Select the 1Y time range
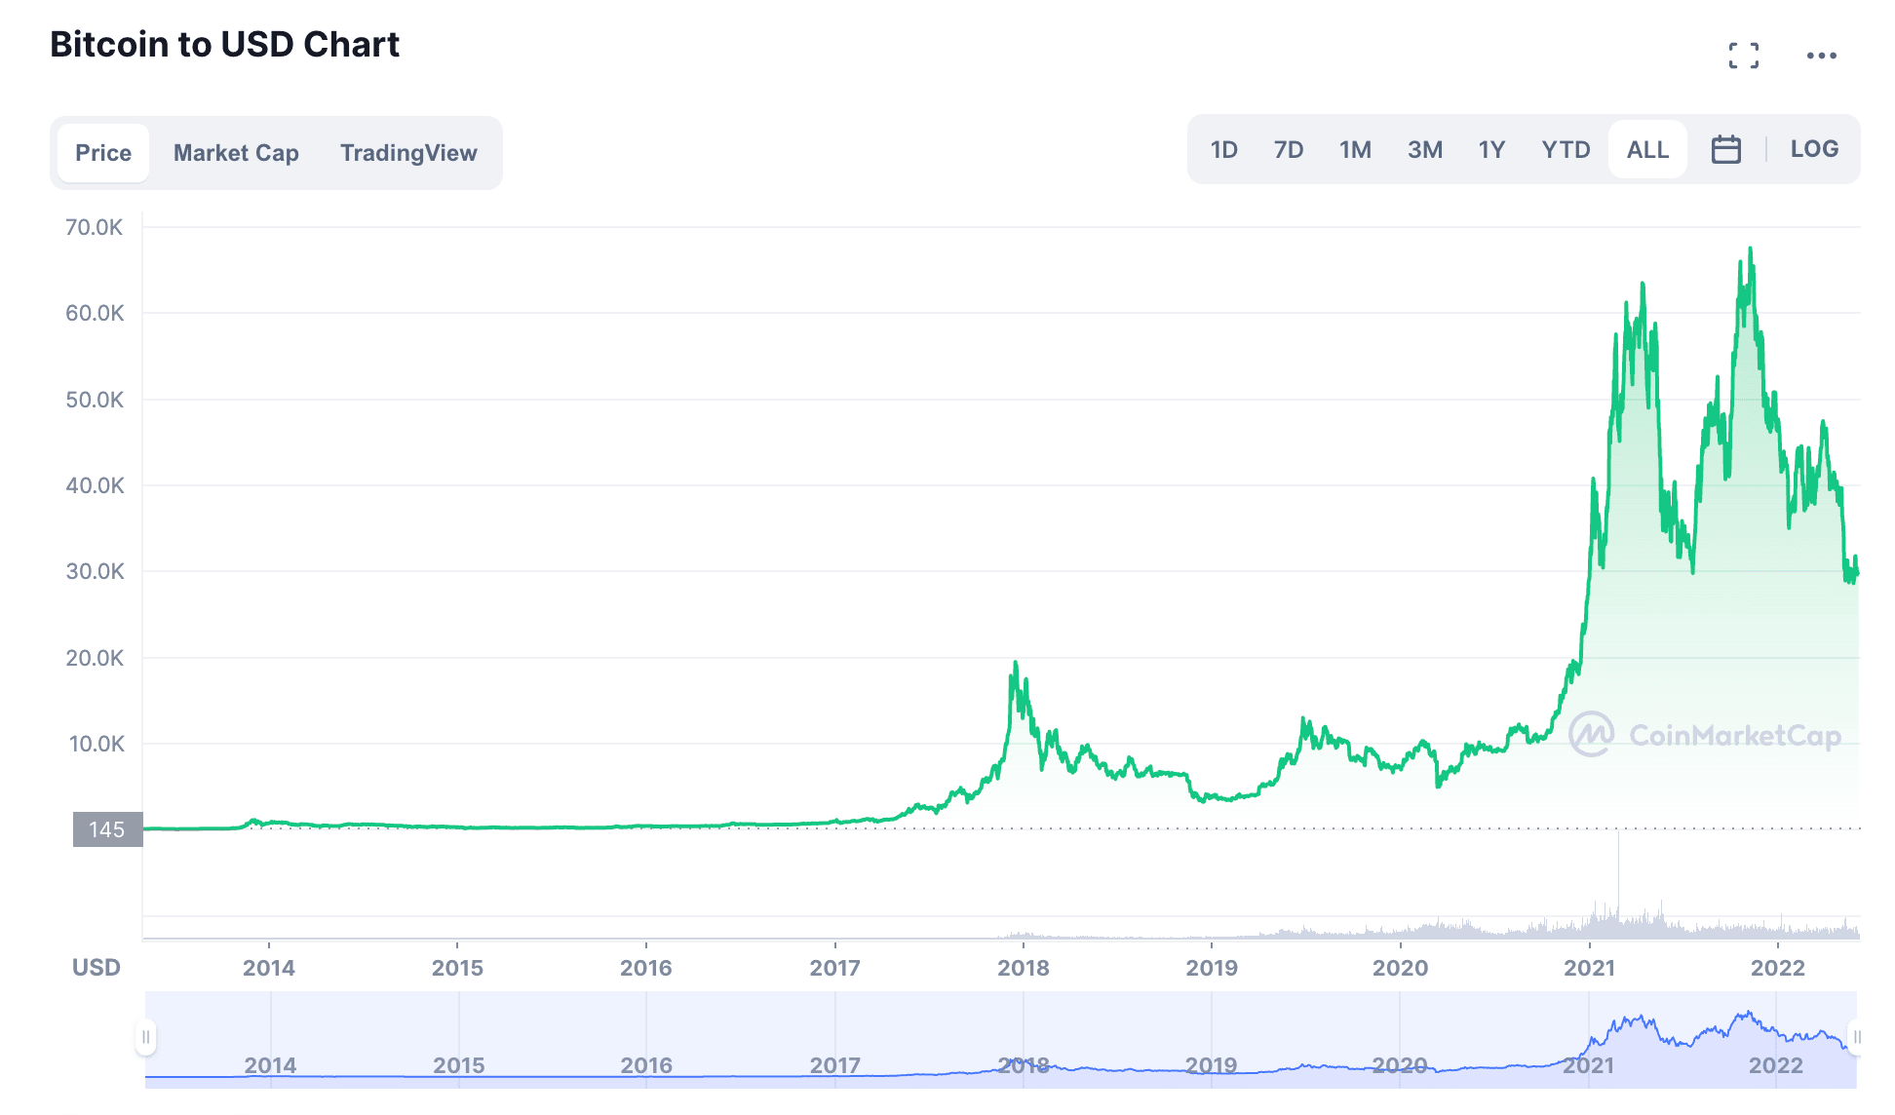 click(x=1491, y=150)
